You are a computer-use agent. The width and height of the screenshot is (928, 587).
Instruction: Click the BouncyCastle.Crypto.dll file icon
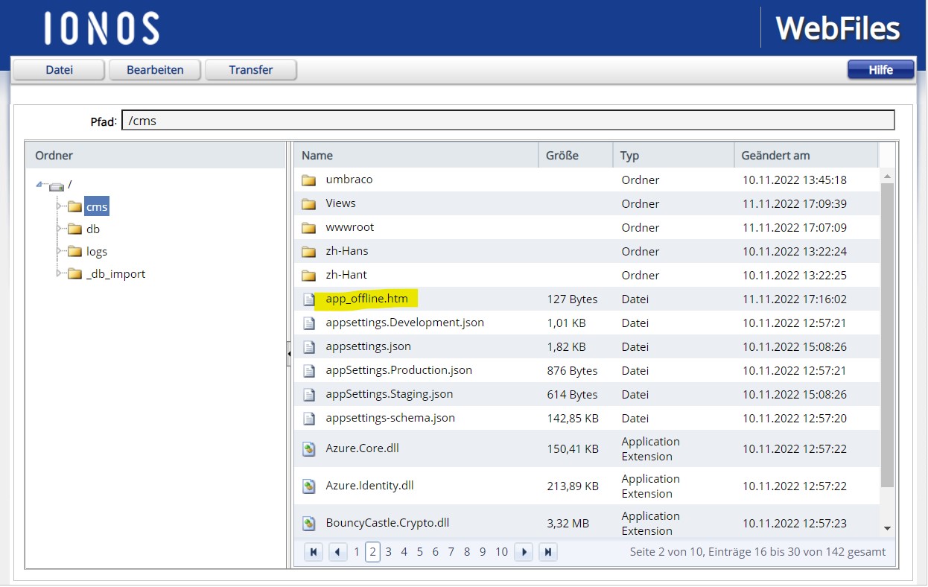tap(308, 523)
